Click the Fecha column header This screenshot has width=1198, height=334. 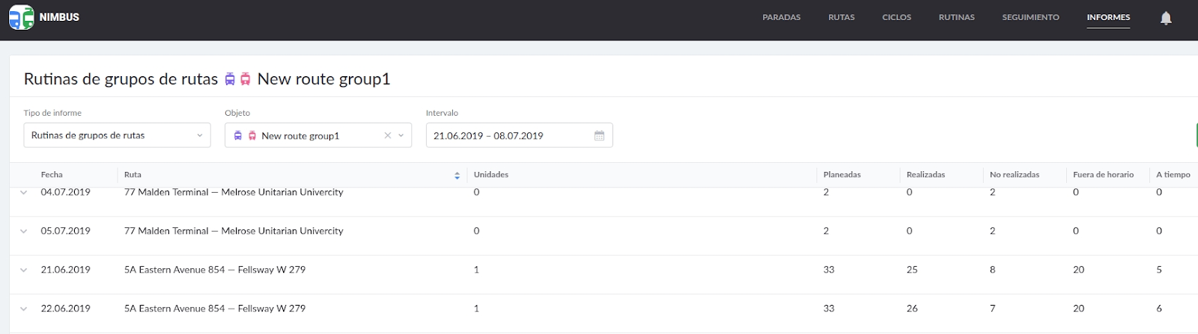(52, 175)
